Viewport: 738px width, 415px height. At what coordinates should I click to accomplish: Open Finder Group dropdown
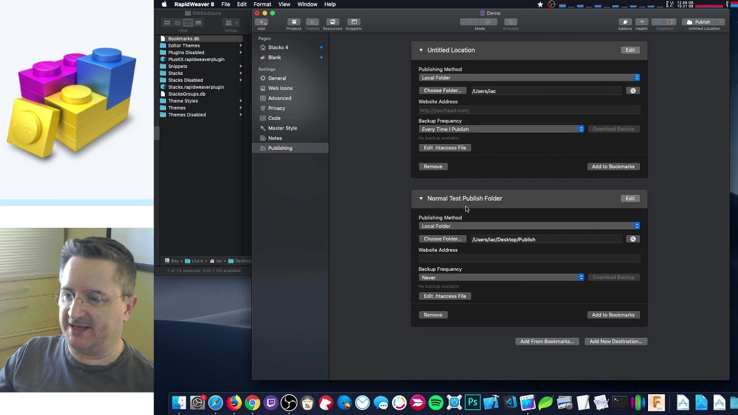[x=231, y=23]
